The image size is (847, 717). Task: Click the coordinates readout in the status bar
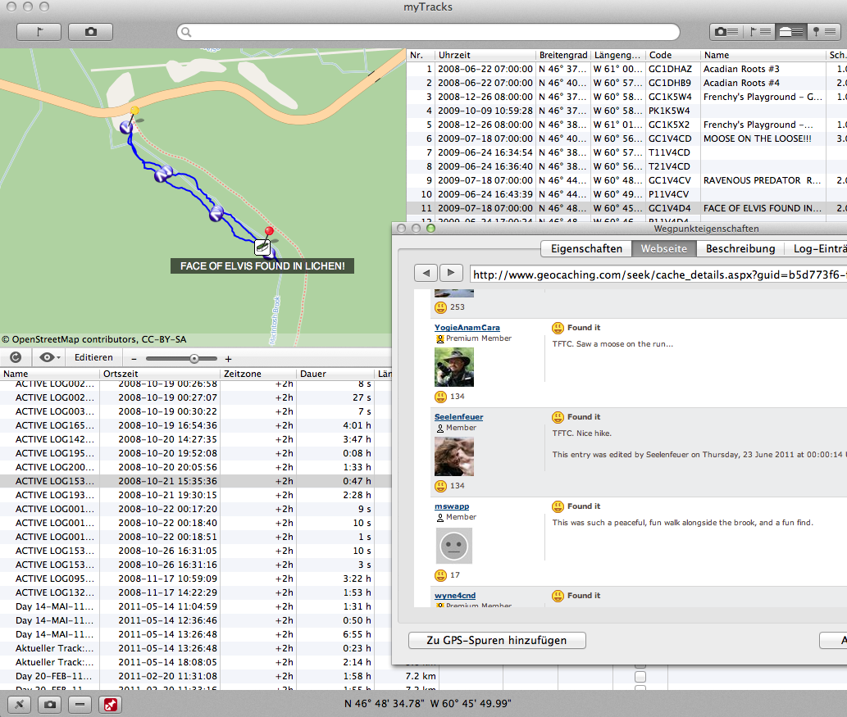(428, 704)
